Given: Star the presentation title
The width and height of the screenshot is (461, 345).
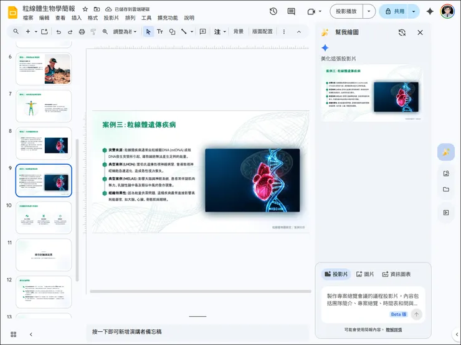Looking at the screenshot, I should (85, 9).
